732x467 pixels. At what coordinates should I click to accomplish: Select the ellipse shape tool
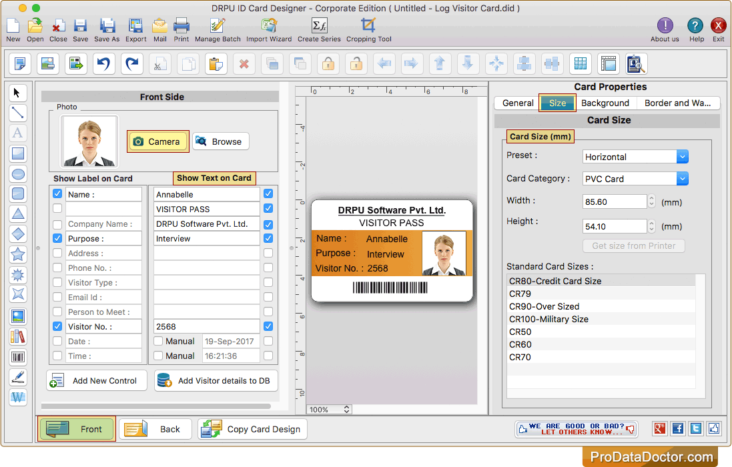click(18, 174)
